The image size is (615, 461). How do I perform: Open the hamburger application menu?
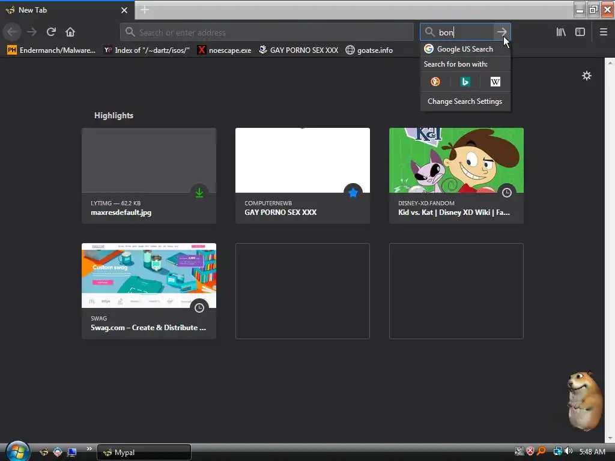[x=603, y=32]
